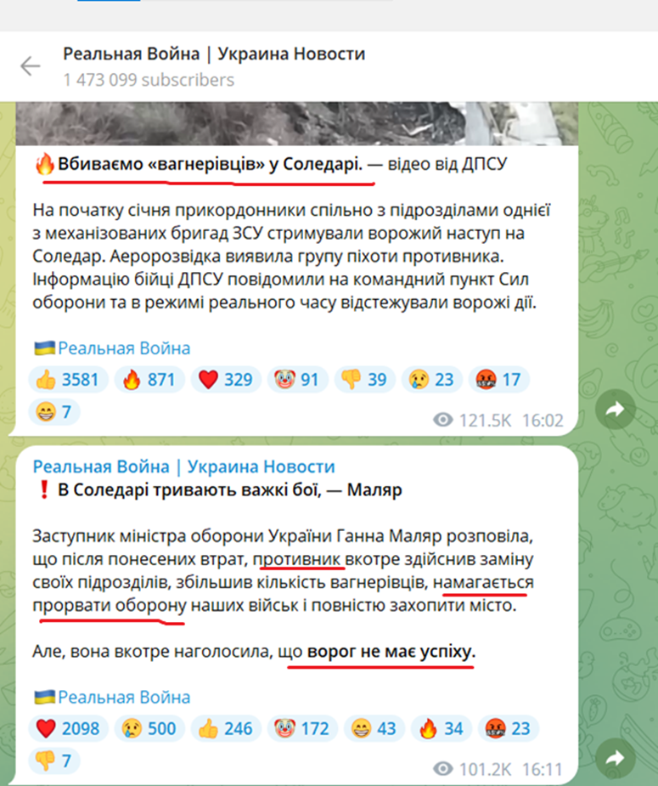The width and height of the screenshot is (658, 786).
Task: Pick grinning face reaction with 7
Action: (54, 412)
